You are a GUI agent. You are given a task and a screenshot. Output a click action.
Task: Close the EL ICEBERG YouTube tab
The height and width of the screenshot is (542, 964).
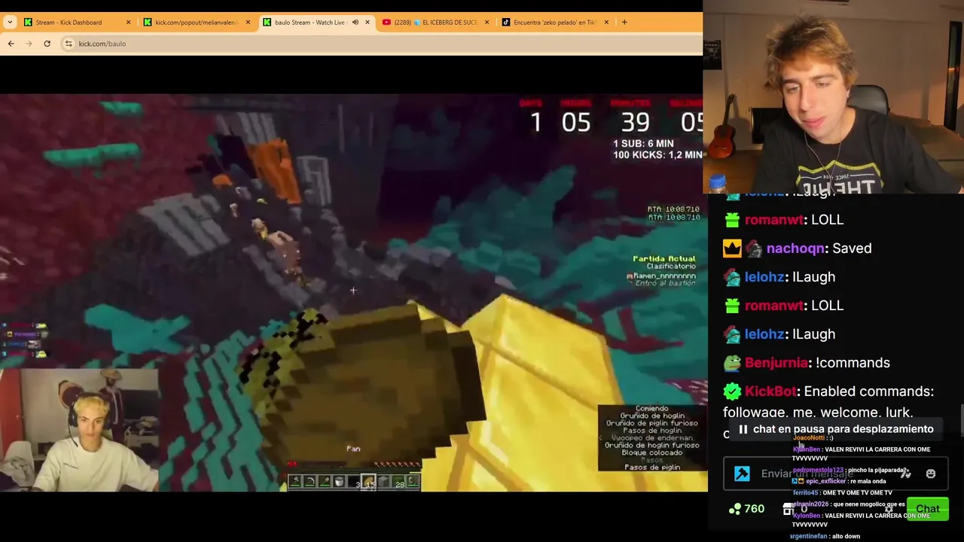(487, 23)
